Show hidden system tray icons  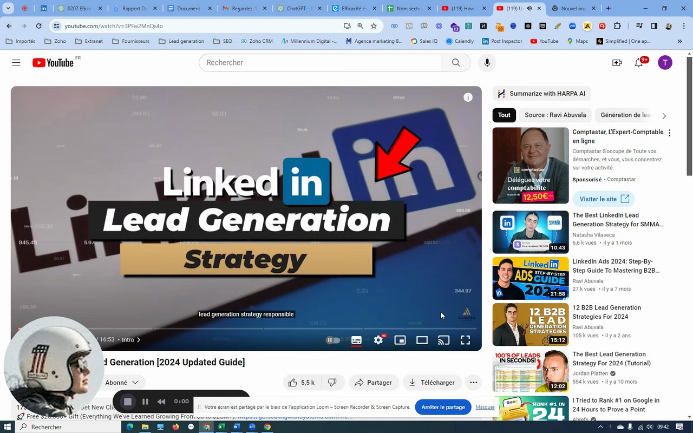point(600,427)
